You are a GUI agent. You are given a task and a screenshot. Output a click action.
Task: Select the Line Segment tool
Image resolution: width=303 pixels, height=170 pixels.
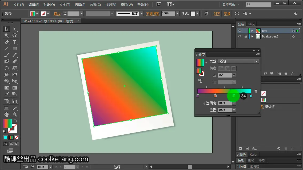(x=7, y=49)
